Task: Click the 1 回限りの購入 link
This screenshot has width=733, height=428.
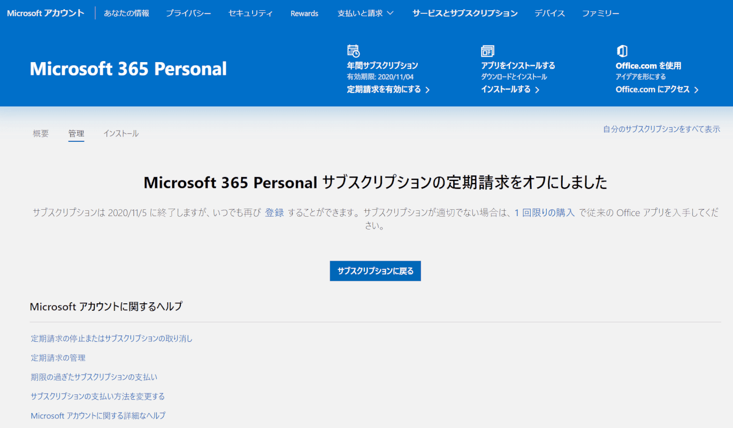Action: pyautogui.click(x=545, y=213)
